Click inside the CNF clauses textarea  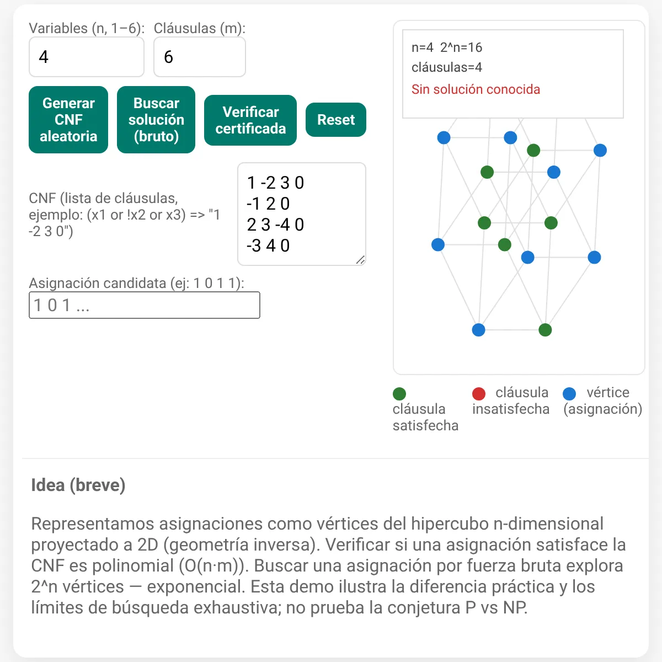302,214
